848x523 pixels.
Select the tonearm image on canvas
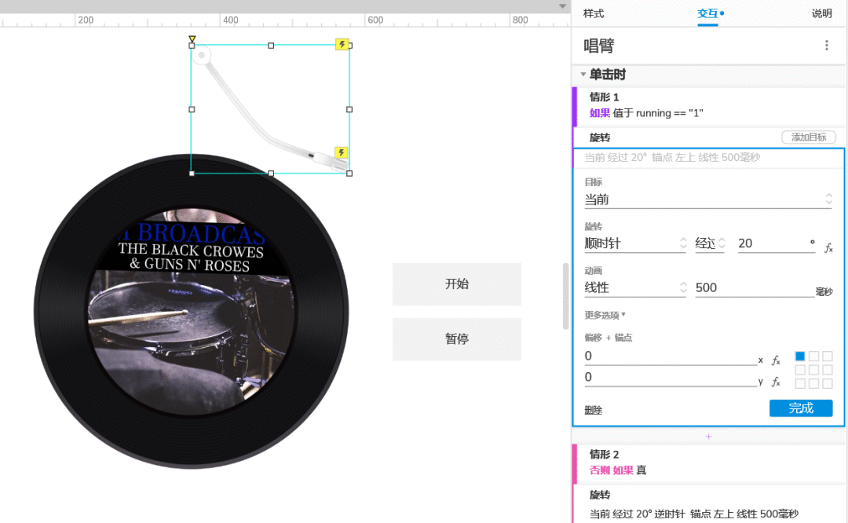click(270, 109)
